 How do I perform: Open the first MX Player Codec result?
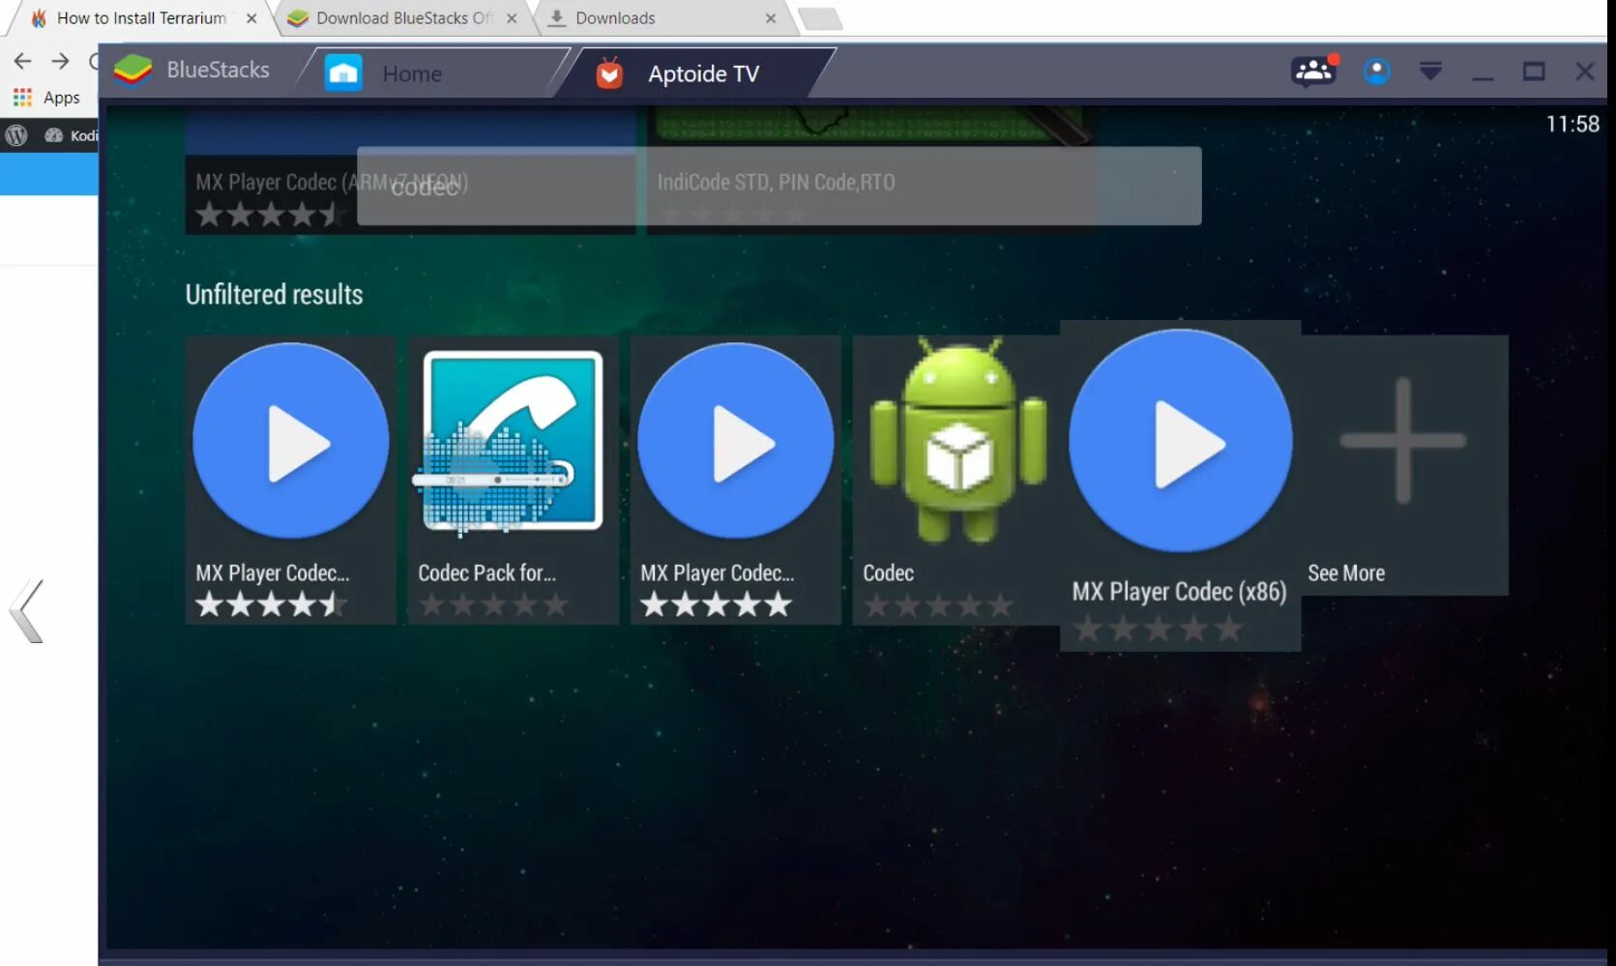pyautogui.click(x=290, y=480)
